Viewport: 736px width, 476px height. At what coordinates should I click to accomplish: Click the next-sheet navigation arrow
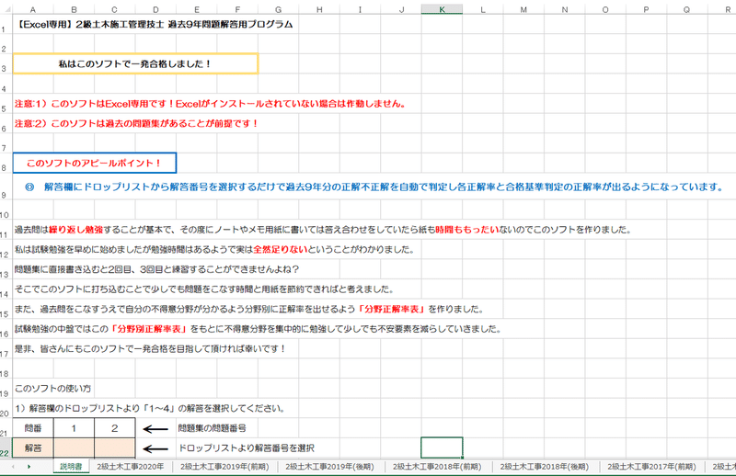click(29, 467)
